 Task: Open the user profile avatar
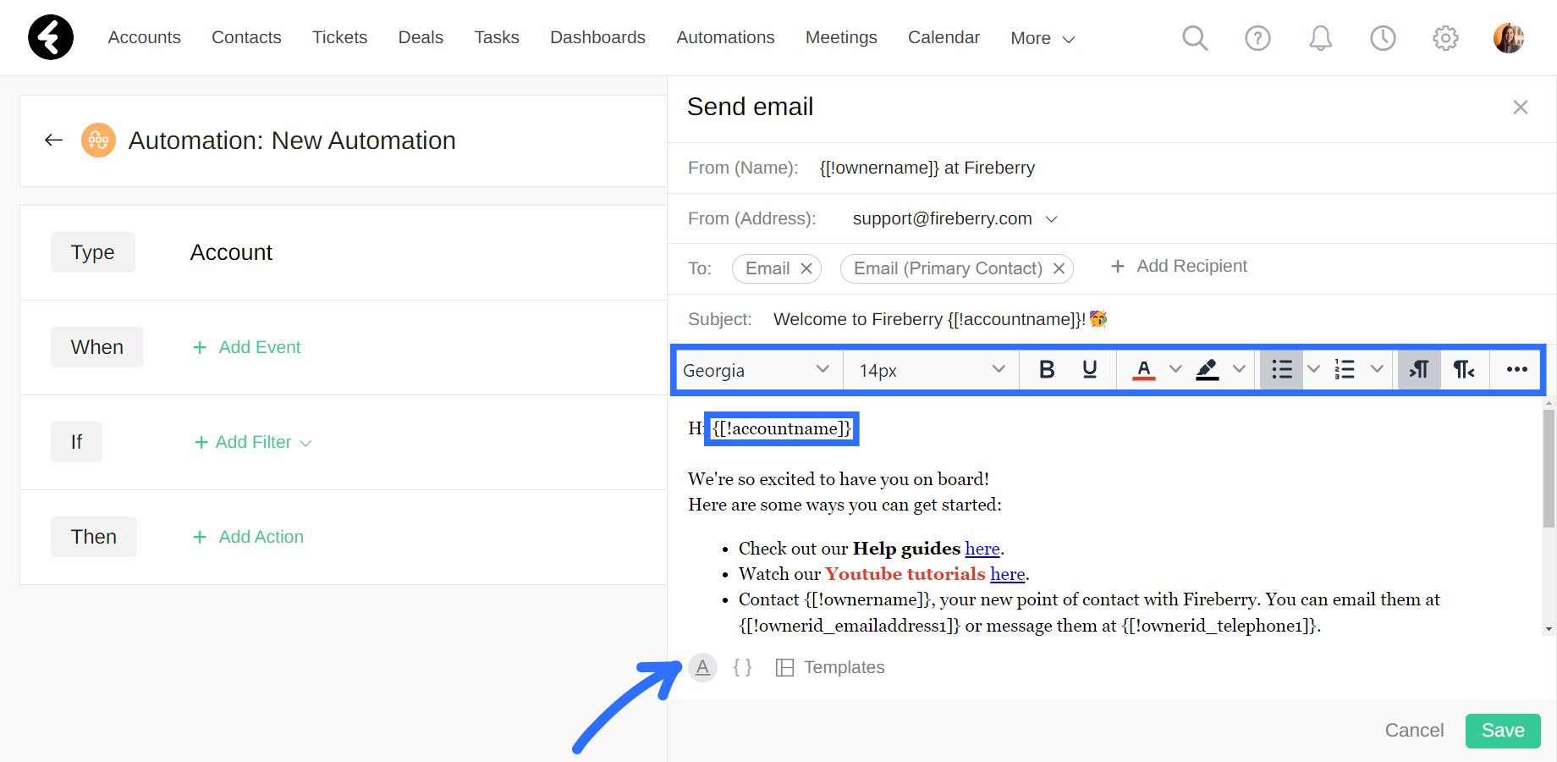coord(1509,38)
